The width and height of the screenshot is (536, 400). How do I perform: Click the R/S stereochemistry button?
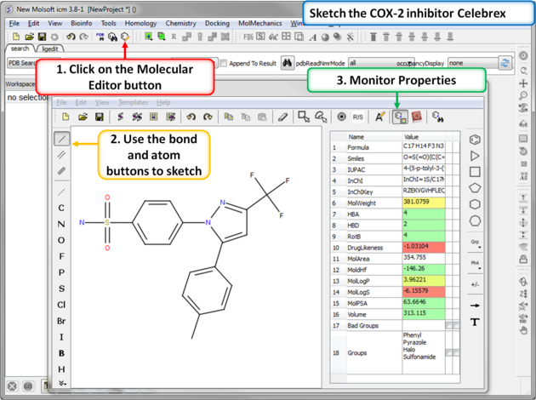pyautogui.click(x=358, y=117)
